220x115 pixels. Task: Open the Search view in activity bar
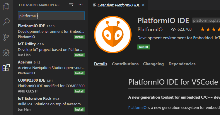click(x=6, y=22)
